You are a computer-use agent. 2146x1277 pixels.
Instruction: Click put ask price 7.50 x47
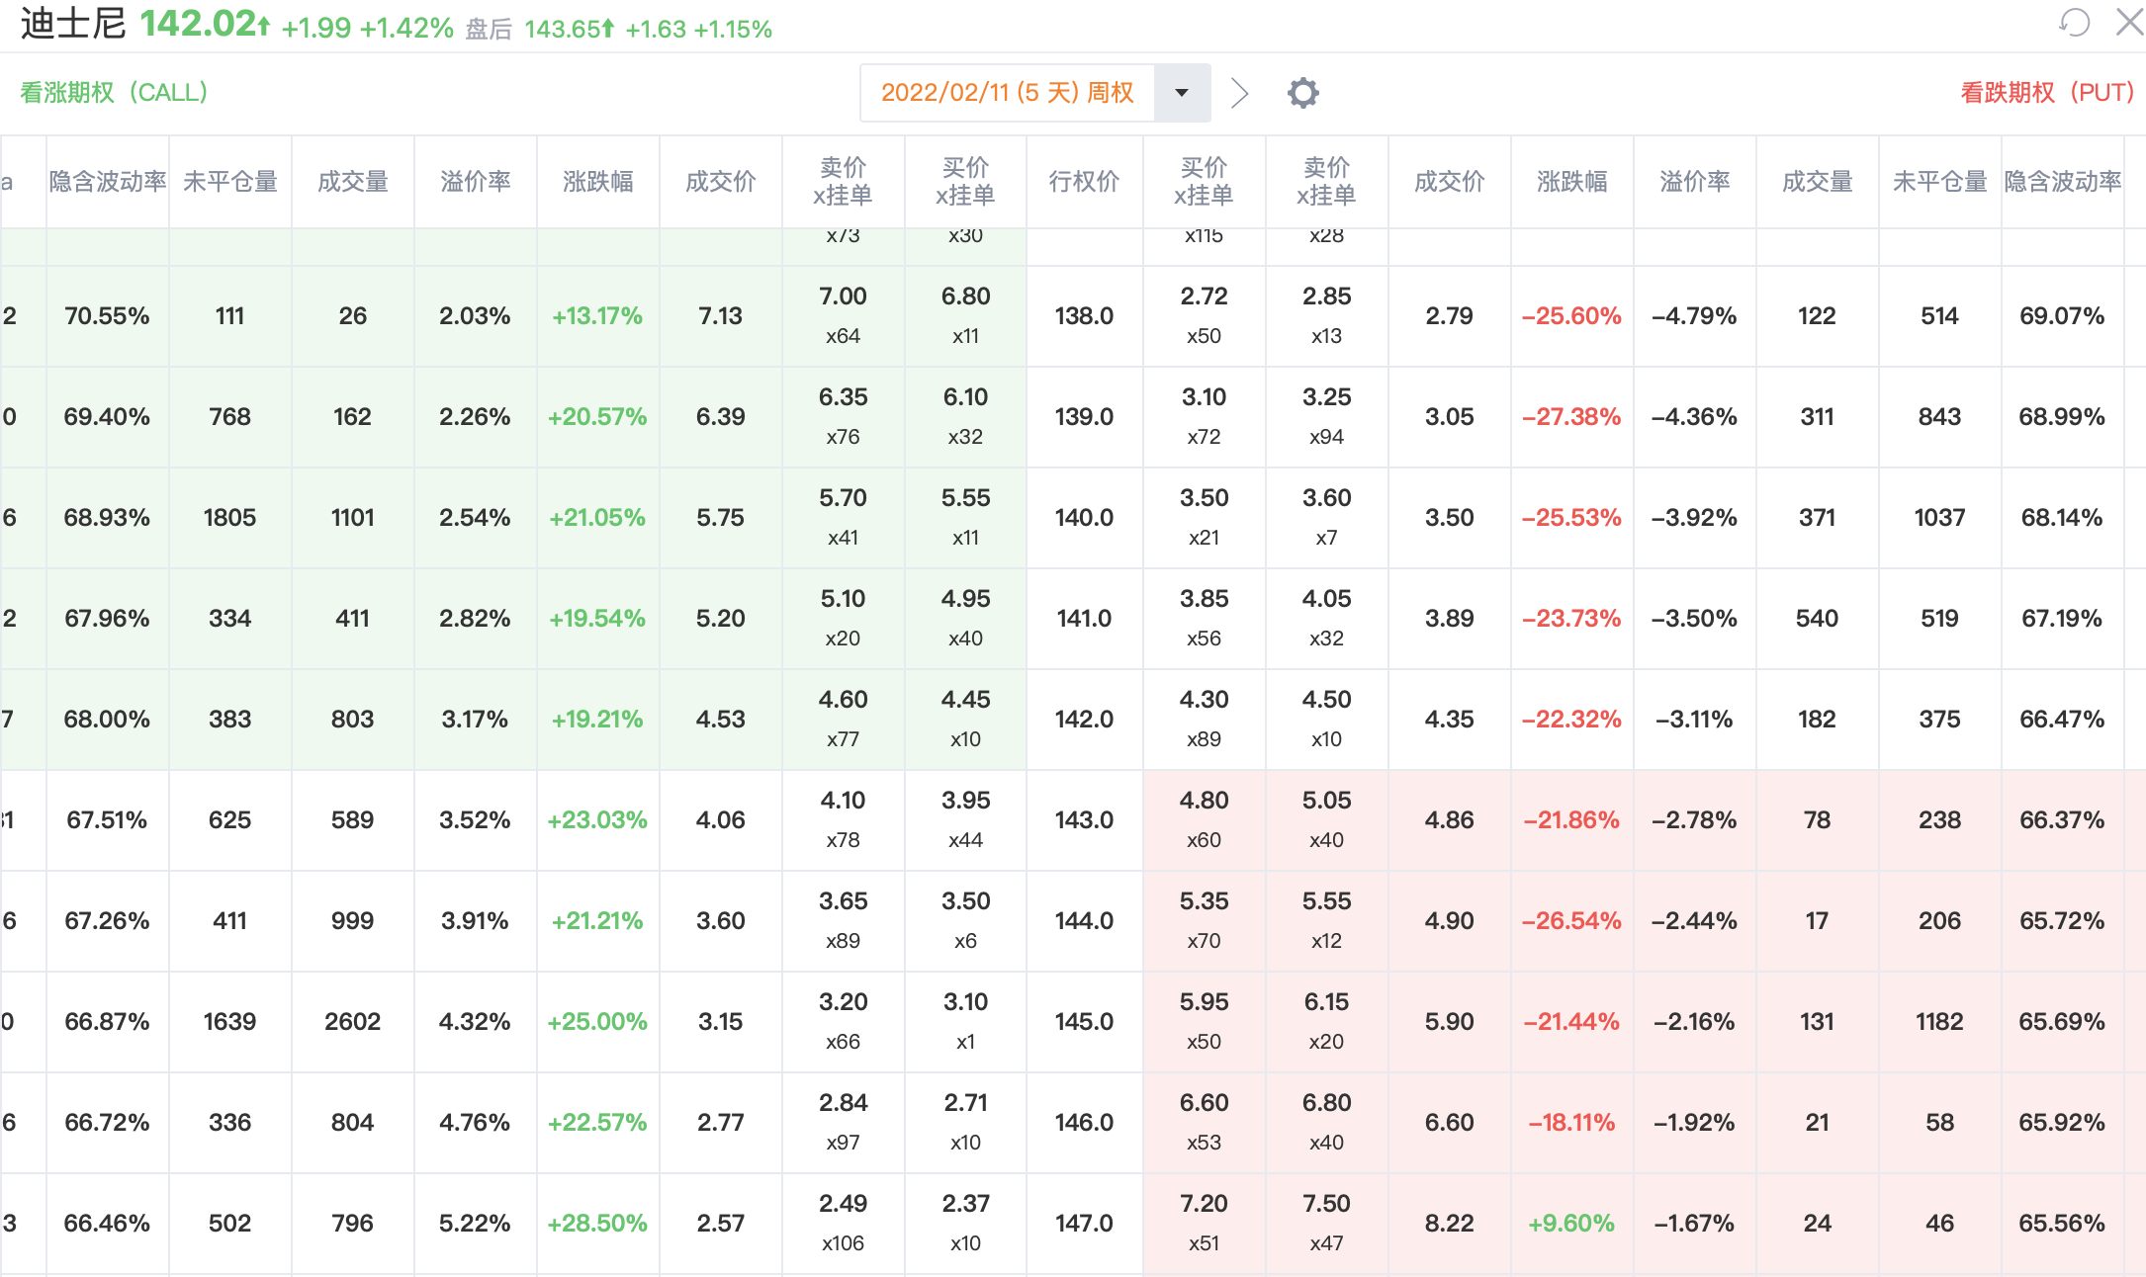point(1326,1224)
